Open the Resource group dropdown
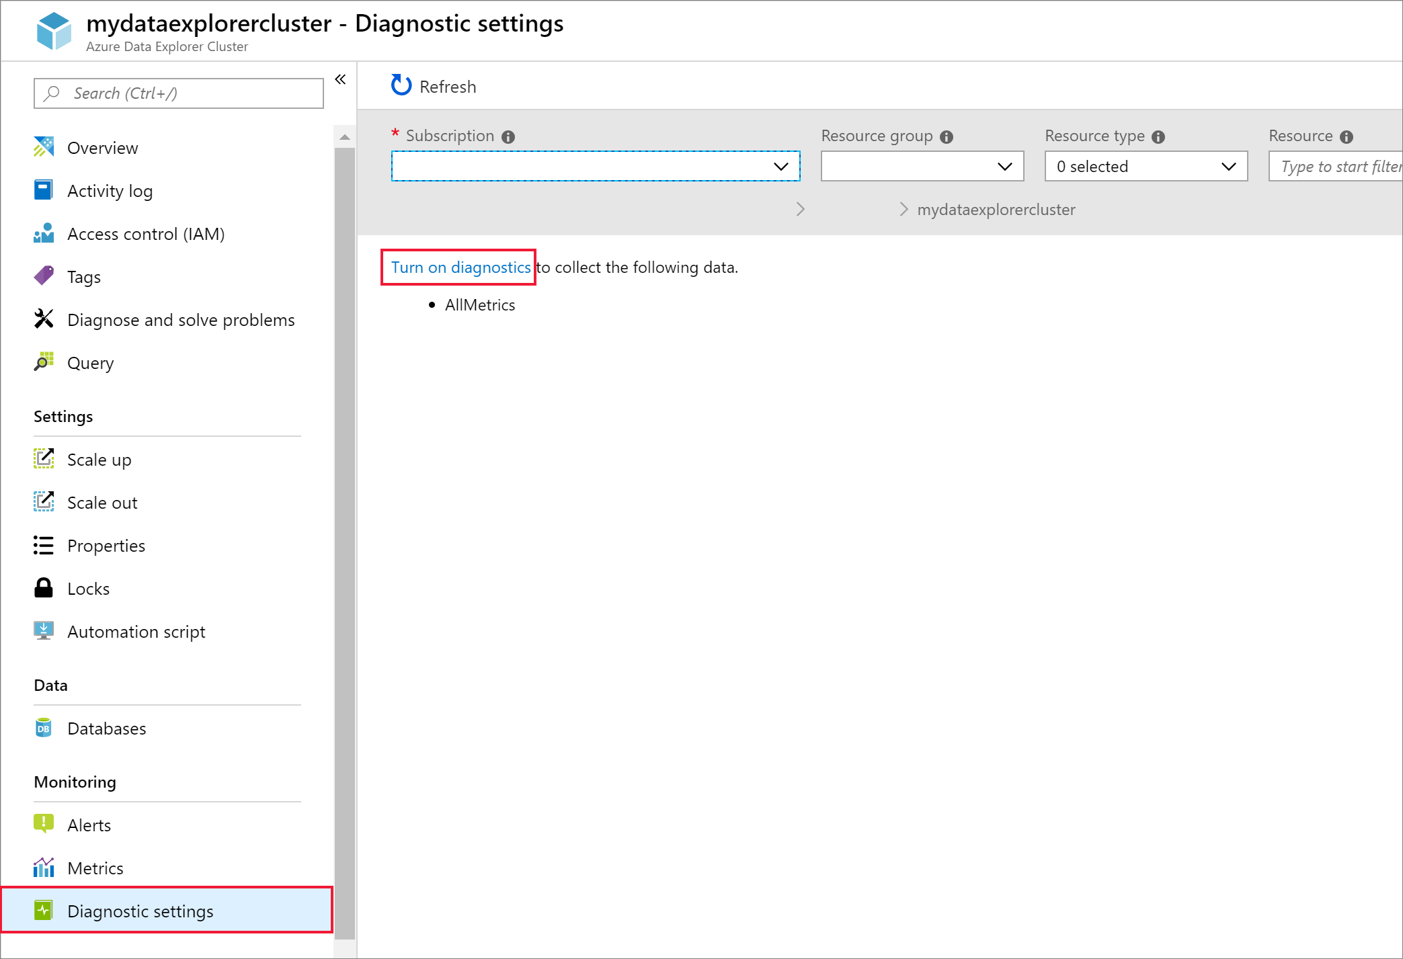The width and height of the screenshot is (1403, 959). coord(919,166)
